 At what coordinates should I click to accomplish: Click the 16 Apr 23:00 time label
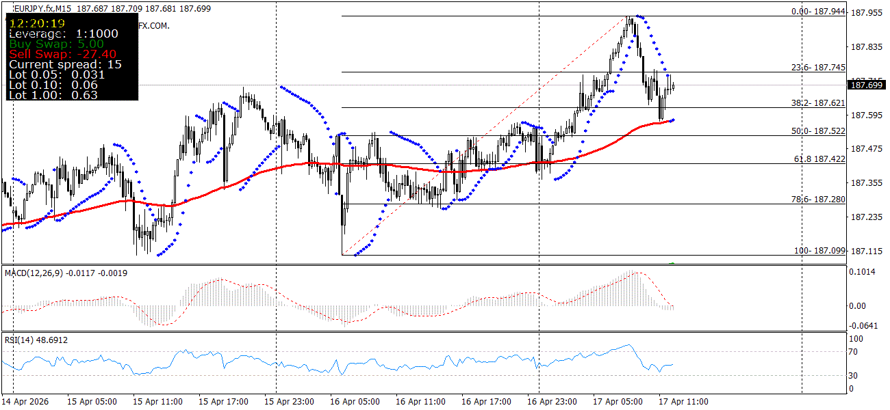pyautogui.click(x=552, y=402)
